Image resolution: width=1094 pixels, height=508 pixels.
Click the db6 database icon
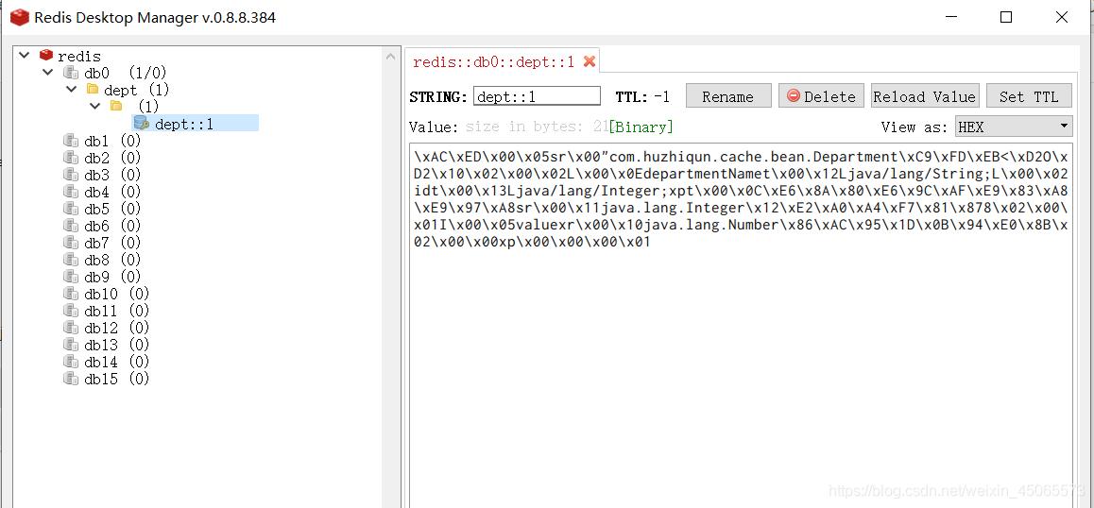[71, 226]
